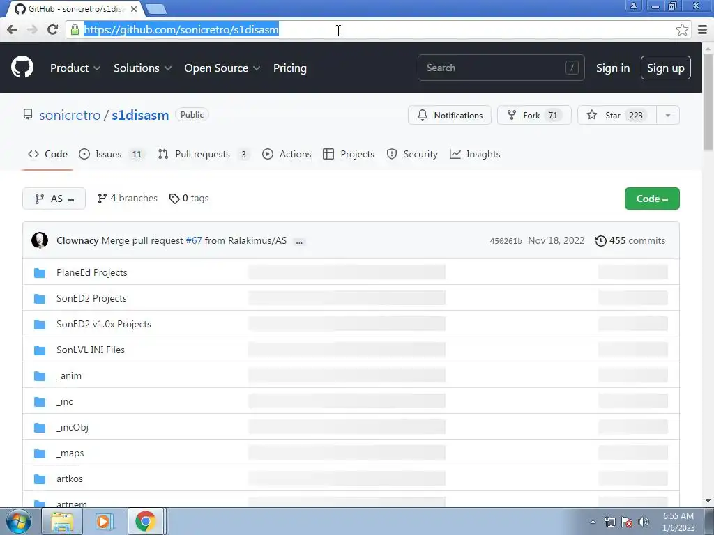Screen dimensions: 714x535
Task: Click the Clownacy author name
Action: tap(77, 240)
